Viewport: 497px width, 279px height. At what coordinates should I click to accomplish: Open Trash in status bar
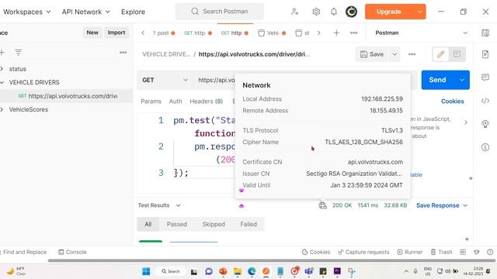[x=441, y=252]
